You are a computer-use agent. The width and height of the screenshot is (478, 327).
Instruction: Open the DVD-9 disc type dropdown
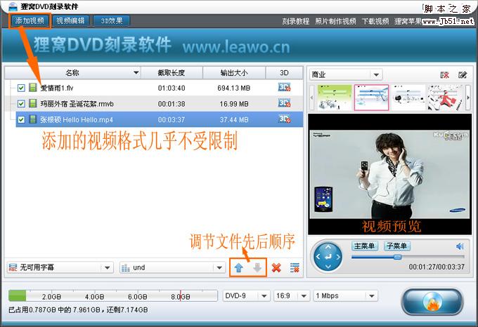tap(246, 295)
